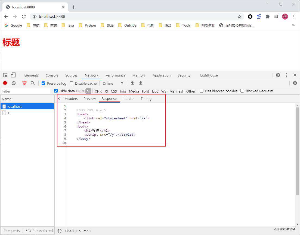Open the Lighthouse tab
The width and height of the screenshot is (300, 235).
point(209,75)
